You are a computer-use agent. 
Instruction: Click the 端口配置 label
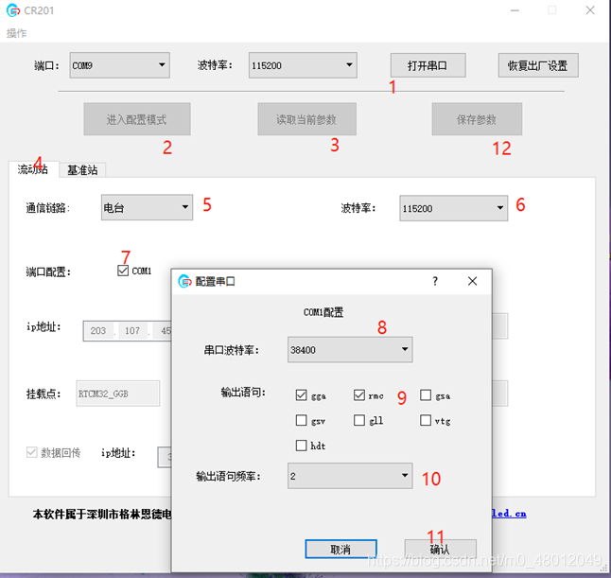pyautogui.click(x=48, y=271)
